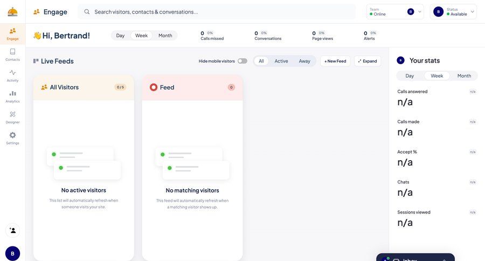Click the Feed count badge showing 0

click(231, 87)
